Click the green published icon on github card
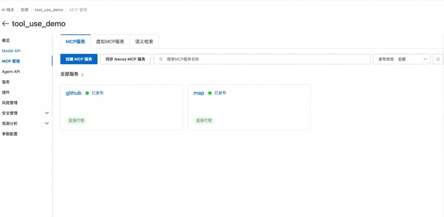Screen dimensions: 444x217 tap(87, 93)
